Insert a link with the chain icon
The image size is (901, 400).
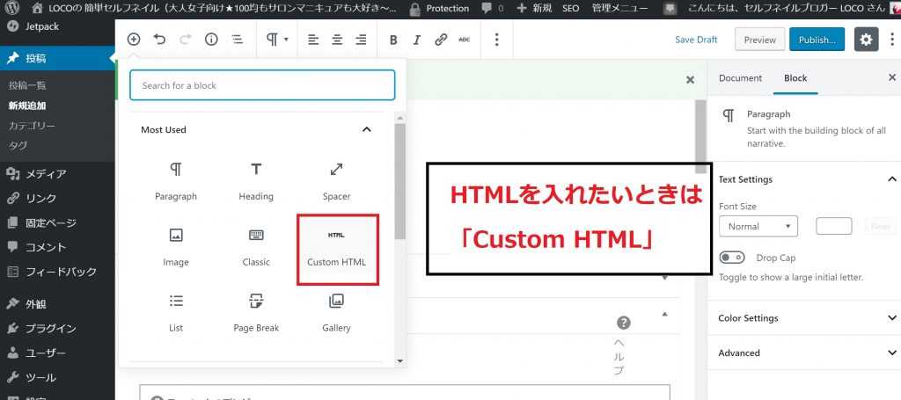[x=441, y=40]
